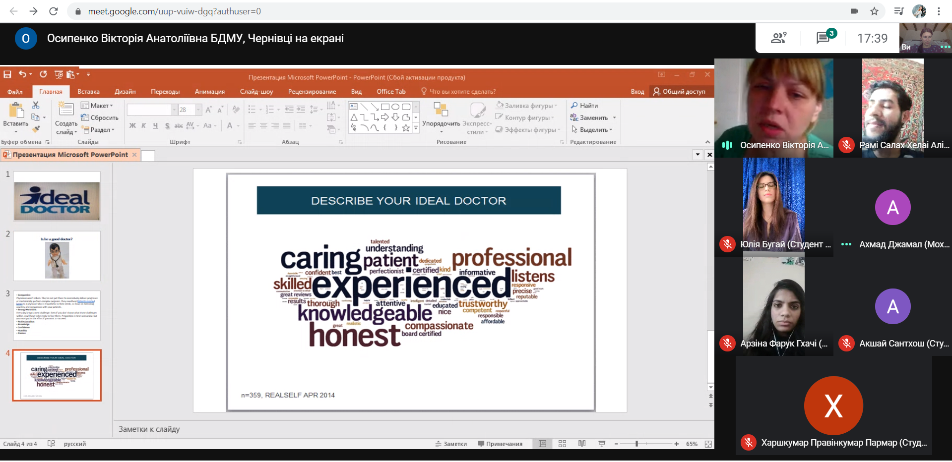Select slide 2 thumbnail in the slide panel
Viewport: 952px width, 462px height.
pos(57,256)
